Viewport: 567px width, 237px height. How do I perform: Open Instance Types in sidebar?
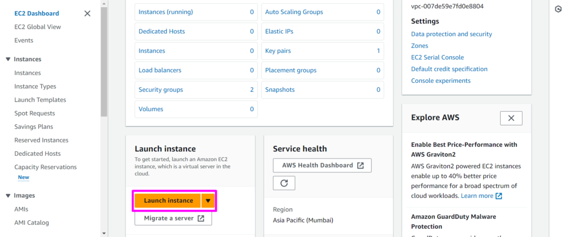coord(35,86)
